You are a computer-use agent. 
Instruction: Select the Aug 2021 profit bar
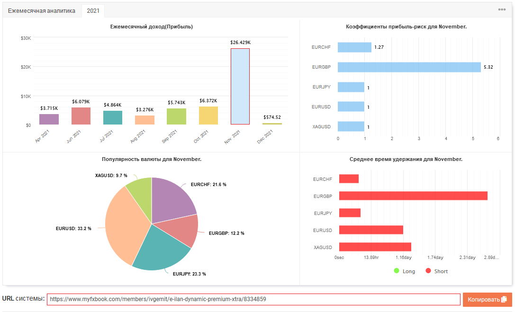pyautogui.click(x=145, y=120)
